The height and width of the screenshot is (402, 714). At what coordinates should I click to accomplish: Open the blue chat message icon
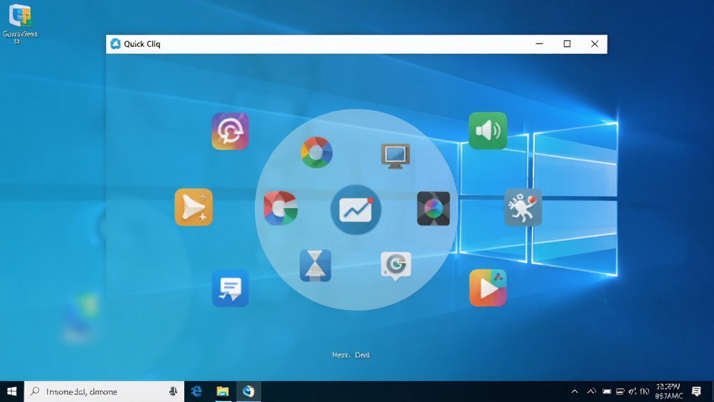(230, 288)
